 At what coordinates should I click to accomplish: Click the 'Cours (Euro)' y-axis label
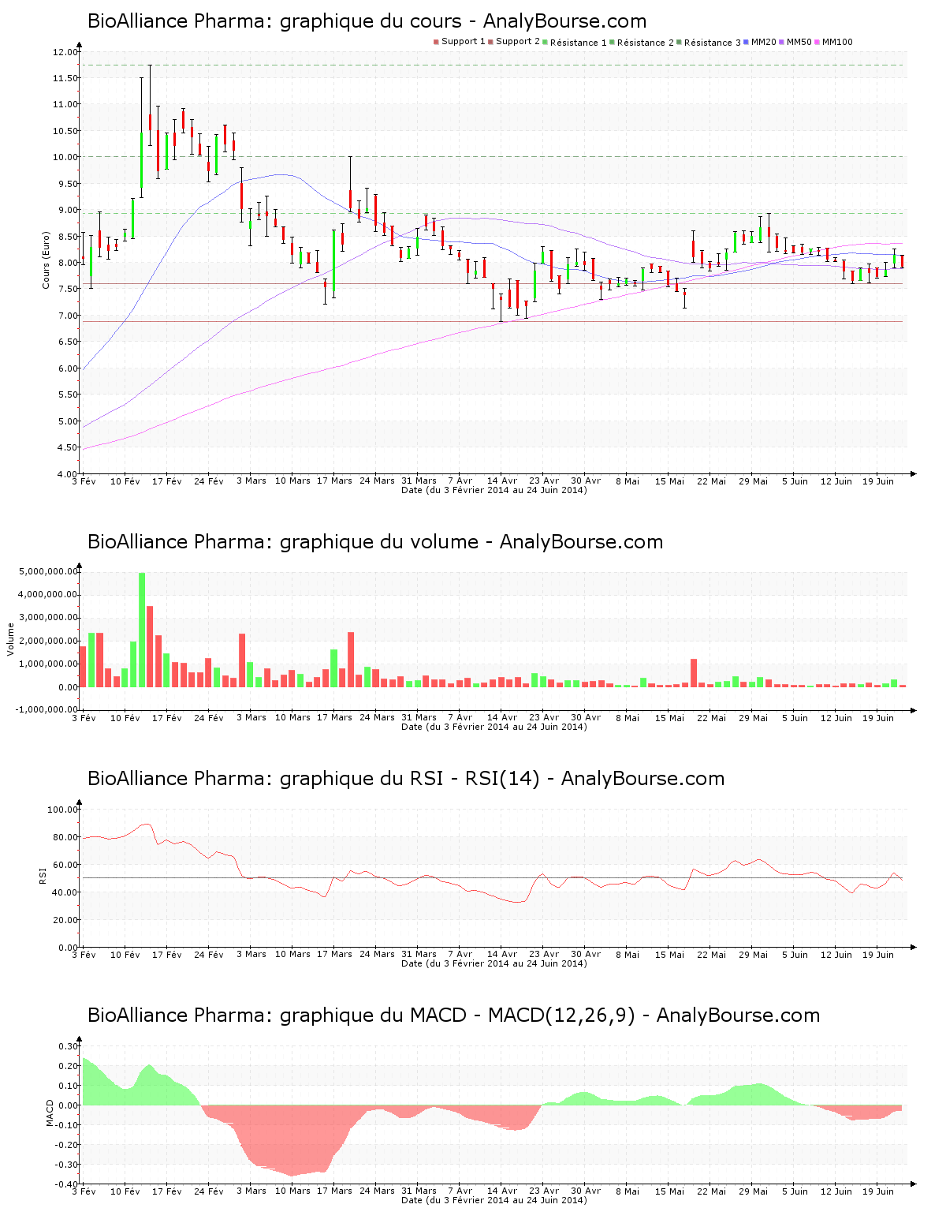pos(46,260)
